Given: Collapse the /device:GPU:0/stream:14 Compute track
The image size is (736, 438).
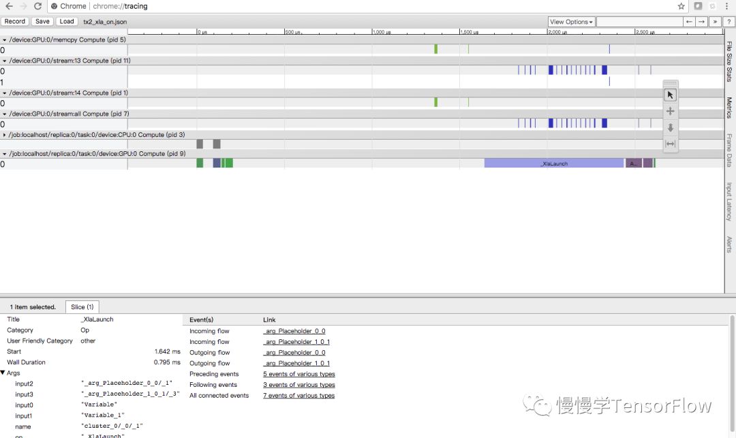Looking at the screenshot, I should (x=5, y=93).
